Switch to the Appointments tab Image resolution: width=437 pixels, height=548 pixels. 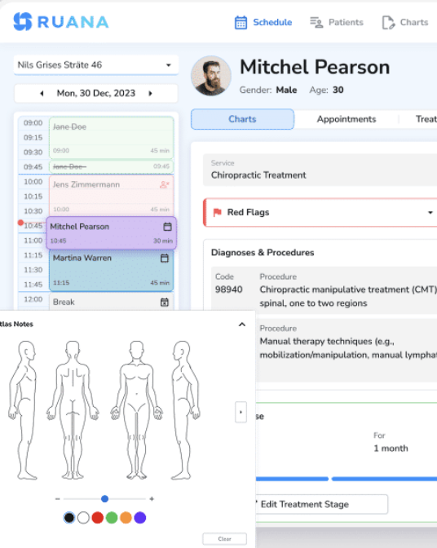coord(347,119)
